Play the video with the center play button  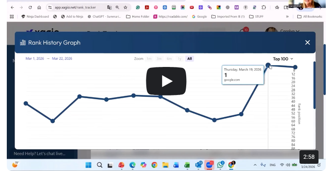tap(166, 81)
